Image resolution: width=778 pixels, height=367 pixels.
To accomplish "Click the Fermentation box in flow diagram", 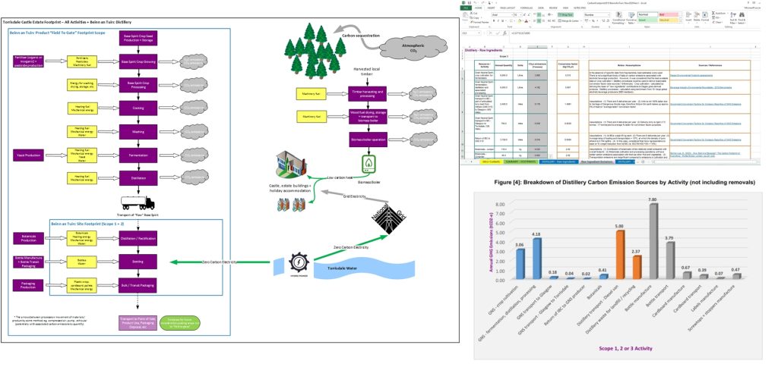I will pyautogui.click(x=138, y=155).
